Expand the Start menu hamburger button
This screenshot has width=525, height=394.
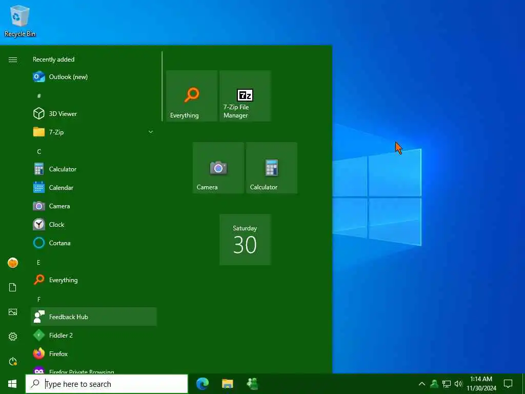pyautogui.click(x=13, y=60)
